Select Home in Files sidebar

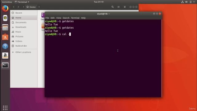(24, 18)
